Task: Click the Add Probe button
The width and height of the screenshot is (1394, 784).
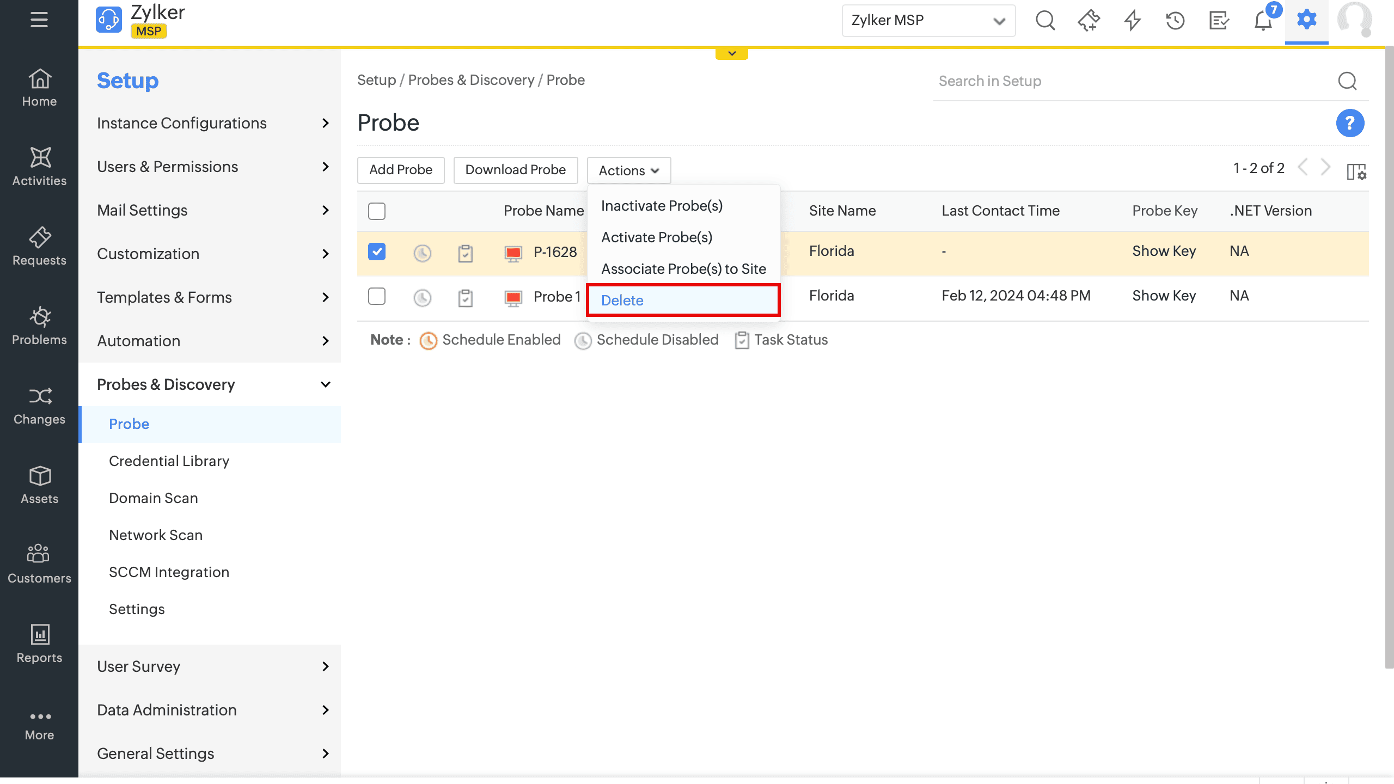Action: coord(401,170)
